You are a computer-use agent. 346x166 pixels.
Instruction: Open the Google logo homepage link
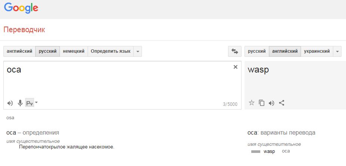click(x=21, y=8)
